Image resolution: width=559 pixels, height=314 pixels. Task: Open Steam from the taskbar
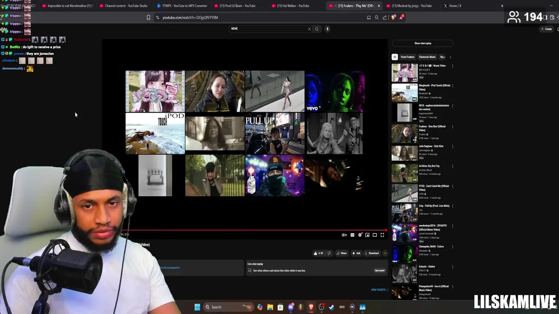click(x=332, y=307)
